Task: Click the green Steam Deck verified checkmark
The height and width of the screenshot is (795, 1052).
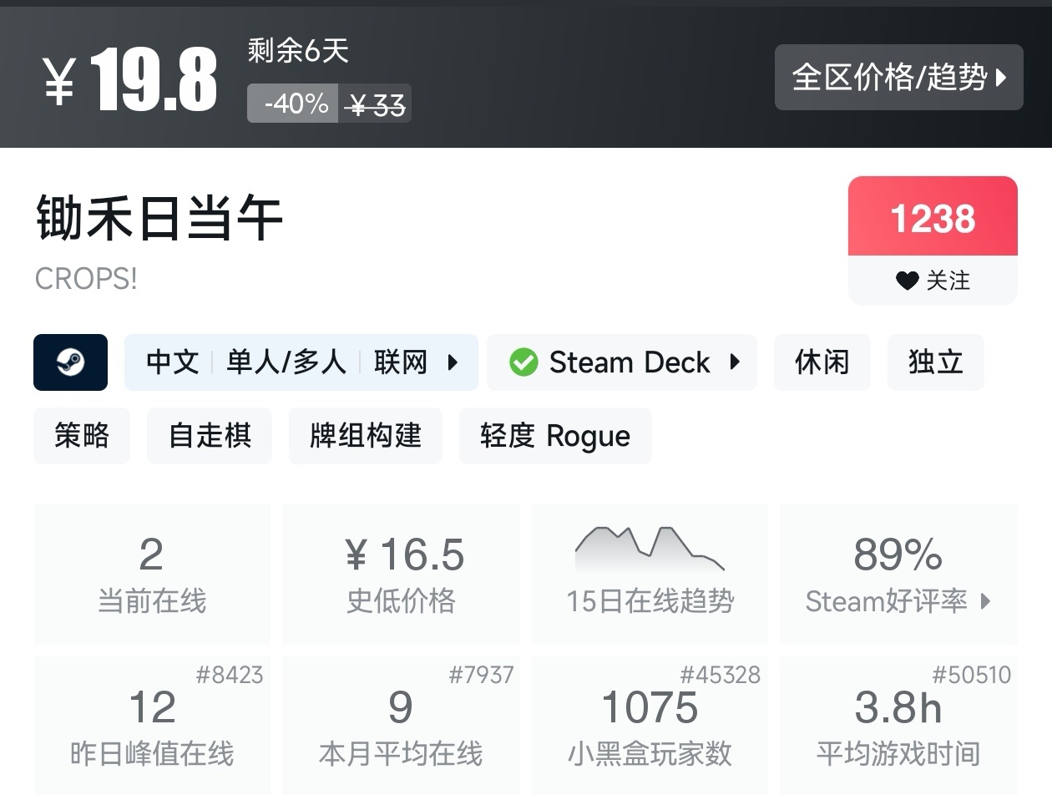Action: pyautogui.click(x=524, y=362)
